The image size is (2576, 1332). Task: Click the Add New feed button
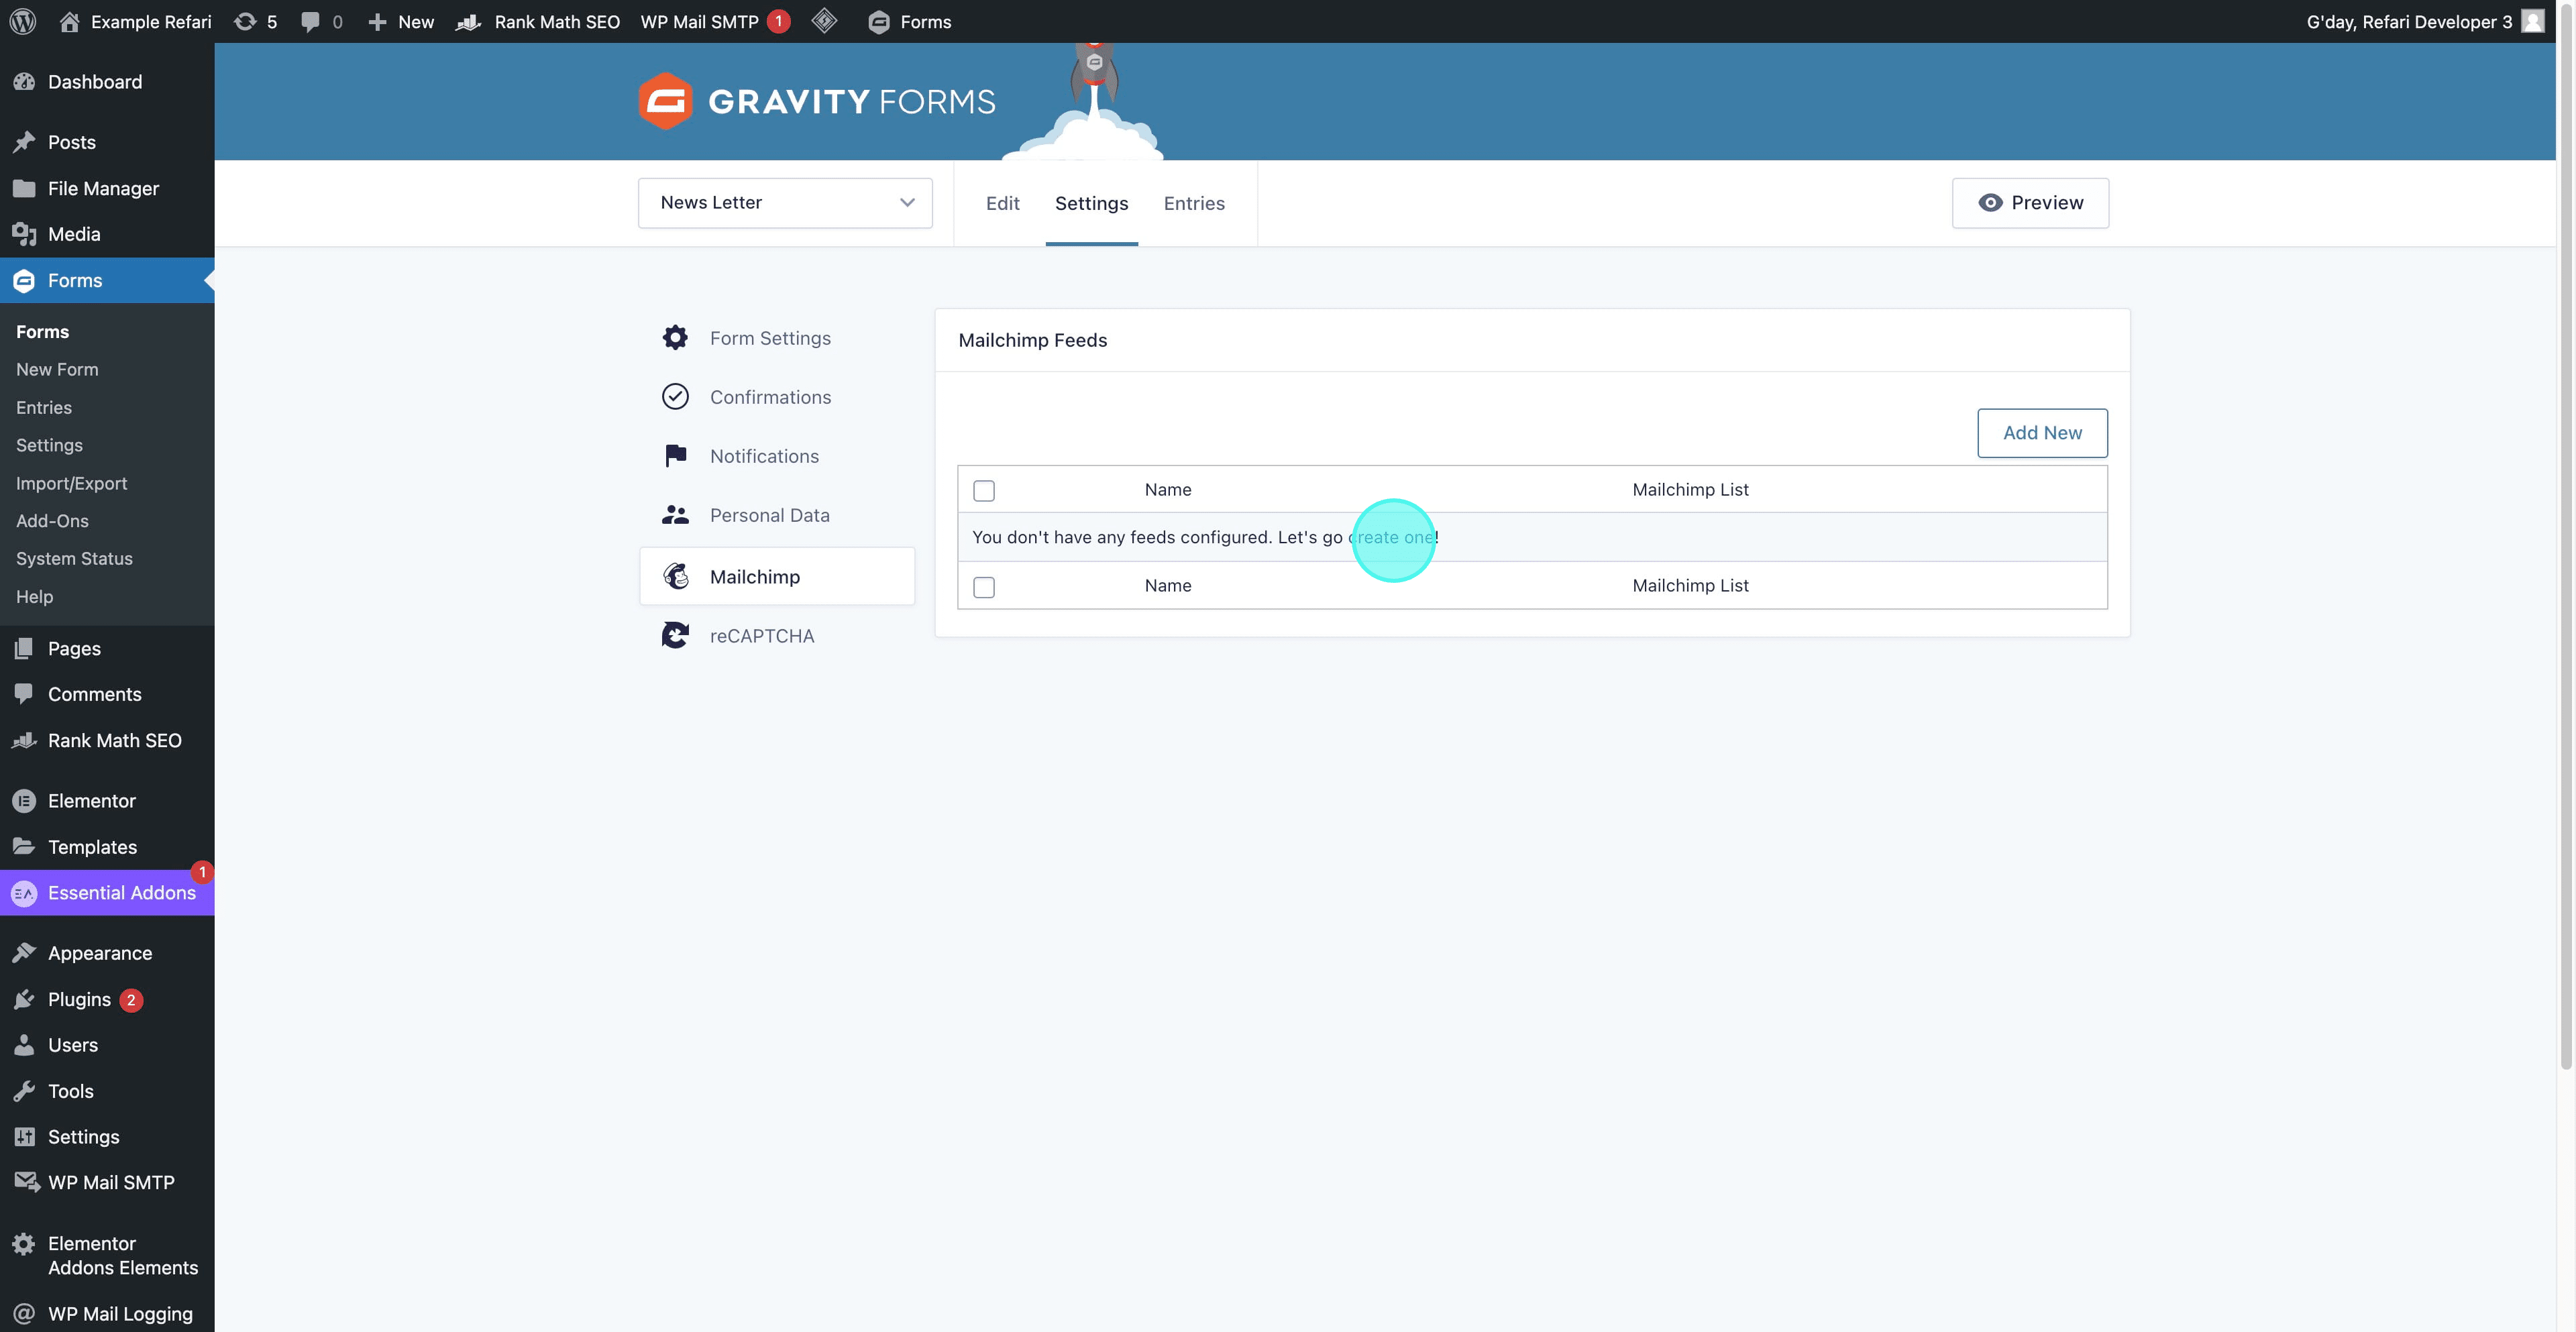click(x=2042, y=433)
